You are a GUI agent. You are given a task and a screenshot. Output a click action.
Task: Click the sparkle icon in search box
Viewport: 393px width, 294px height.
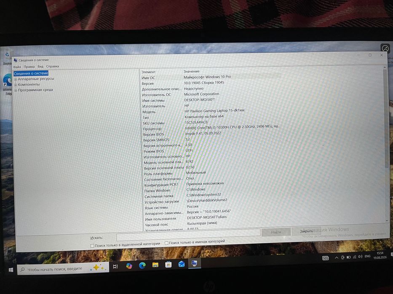click(99, 267)
